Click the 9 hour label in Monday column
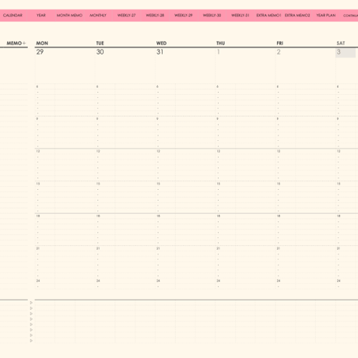The width and height of the screenshot is (358, 358). point(37,119)
